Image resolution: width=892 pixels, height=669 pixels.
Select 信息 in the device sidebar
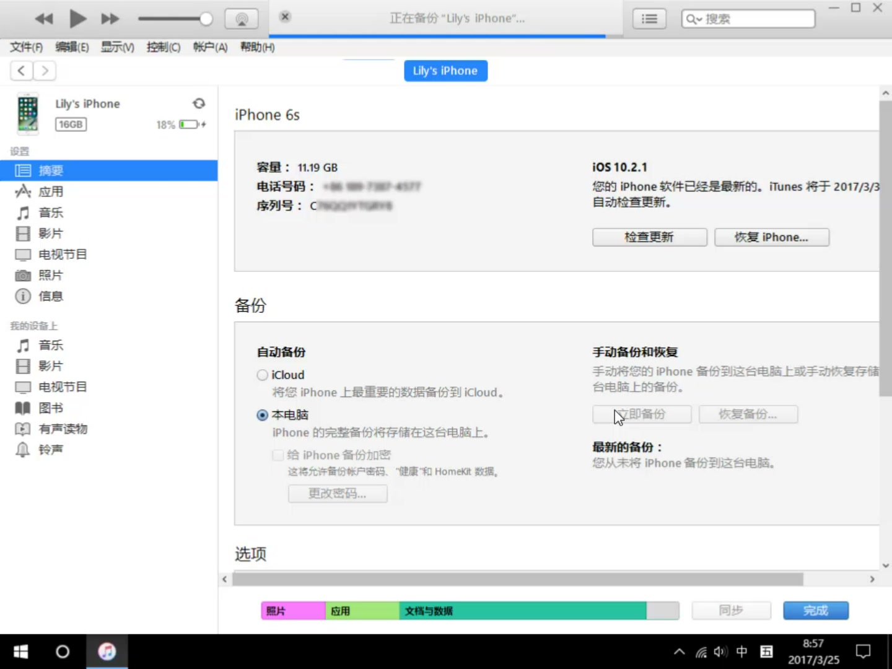52,296
